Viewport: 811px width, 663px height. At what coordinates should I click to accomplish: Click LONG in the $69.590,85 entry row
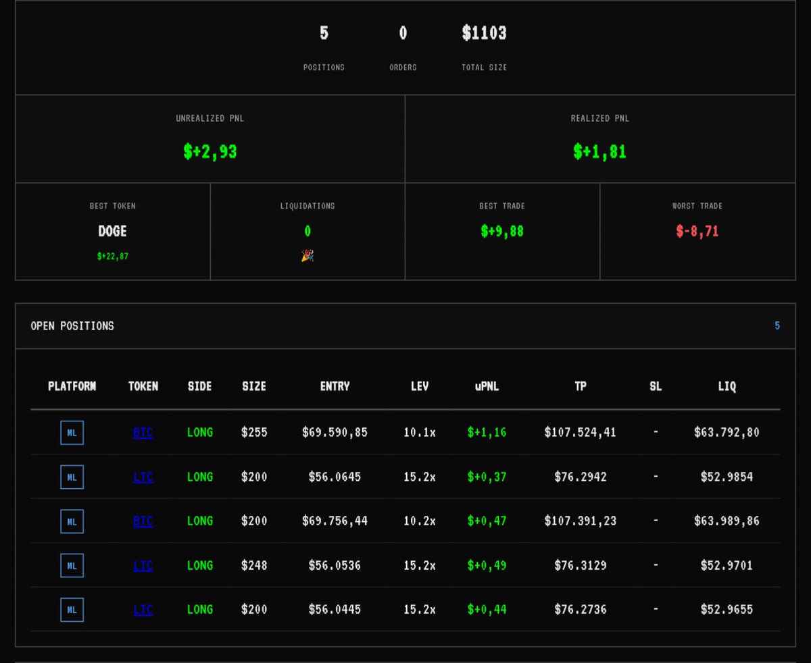coord(200,433)
